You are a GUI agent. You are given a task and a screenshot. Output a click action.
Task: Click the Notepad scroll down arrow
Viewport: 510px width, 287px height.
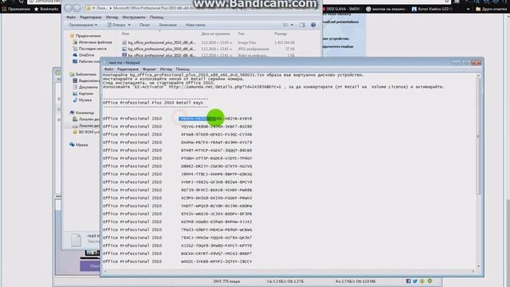point(478,266)
